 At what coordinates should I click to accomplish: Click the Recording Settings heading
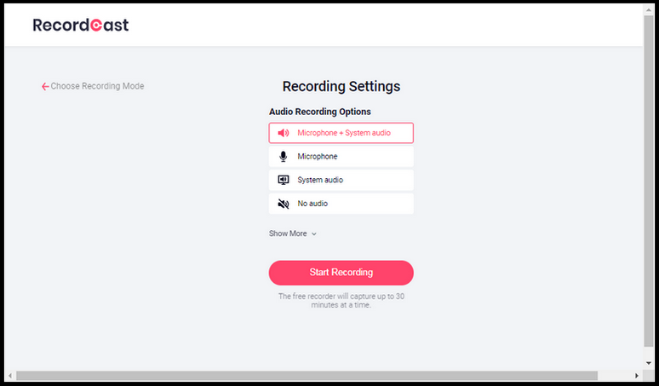tap(341, 86)
